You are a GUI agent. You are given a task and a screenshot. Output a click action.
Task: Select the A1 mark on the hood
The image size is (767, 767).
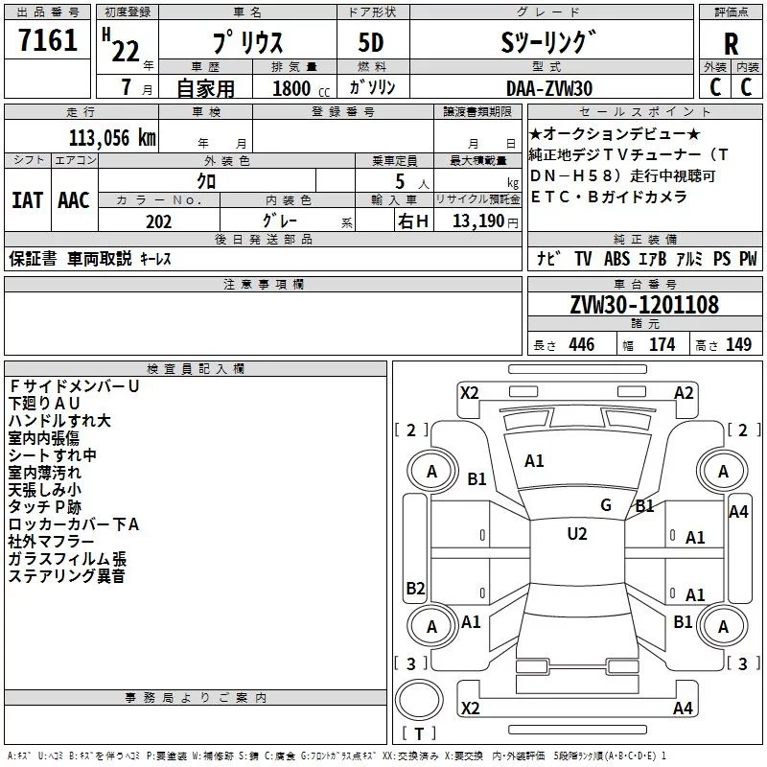pos(534,461)
